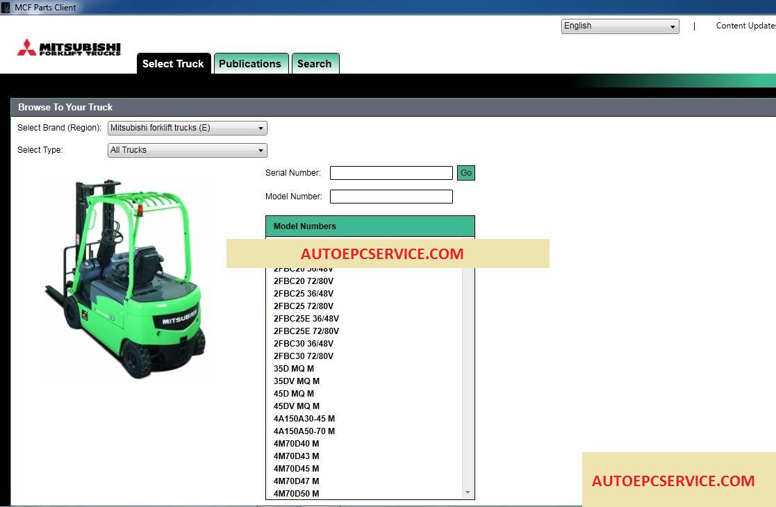Open the English language dropdown

point(620,26)
